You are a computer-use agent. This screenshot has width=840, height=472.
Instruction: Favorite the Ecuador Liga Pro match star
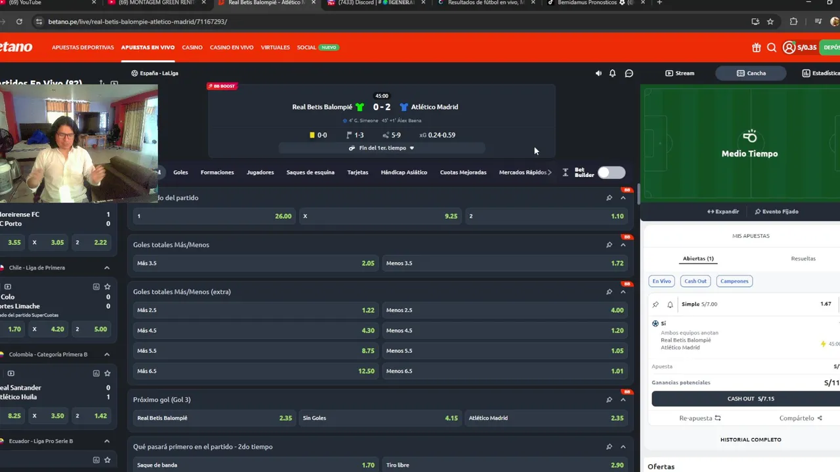click(x=107, y=460)
